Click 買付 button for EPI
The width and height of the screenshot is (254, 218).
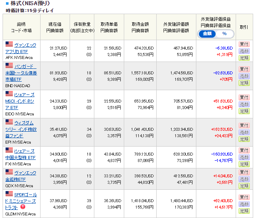click(244, 125)
